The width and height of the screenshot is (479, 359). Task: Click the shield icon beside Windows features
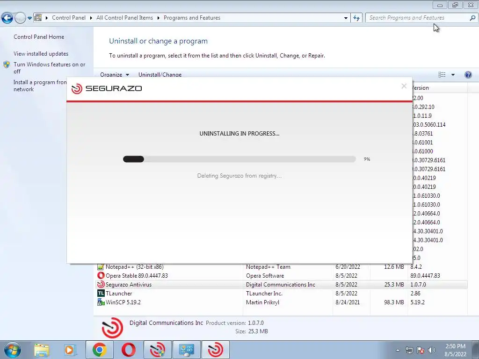pyautogui.click(x=7, y=65)
